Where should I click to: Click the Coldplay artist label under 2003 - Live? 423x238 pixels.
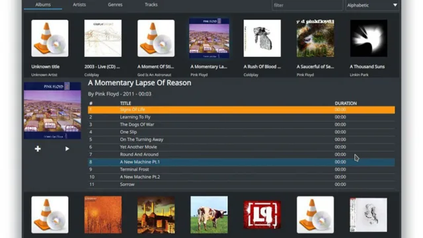pos(92,75)
